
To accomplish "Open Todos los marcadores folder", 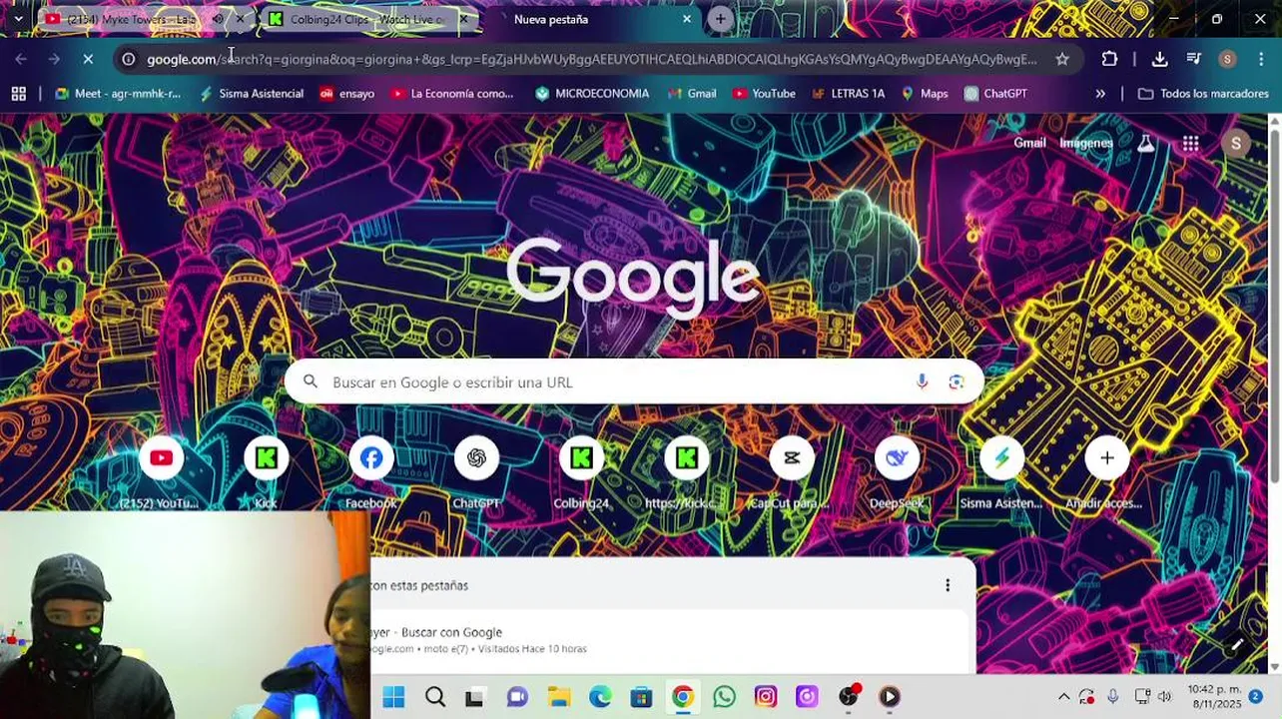I will [1203, 94].
